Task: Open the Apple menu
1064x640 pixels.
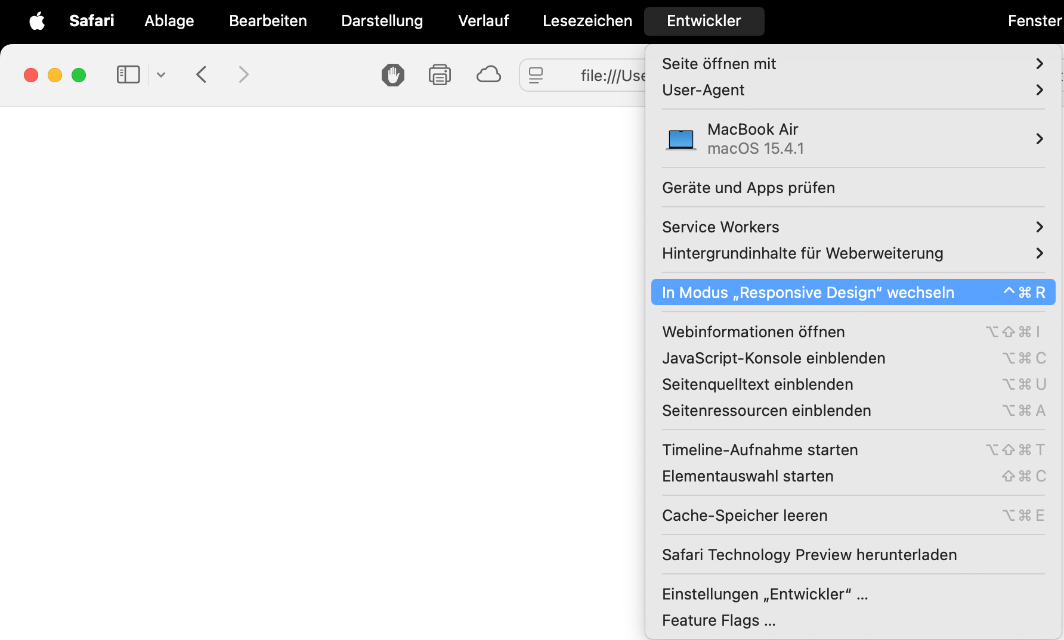Action: pos(37,21)
